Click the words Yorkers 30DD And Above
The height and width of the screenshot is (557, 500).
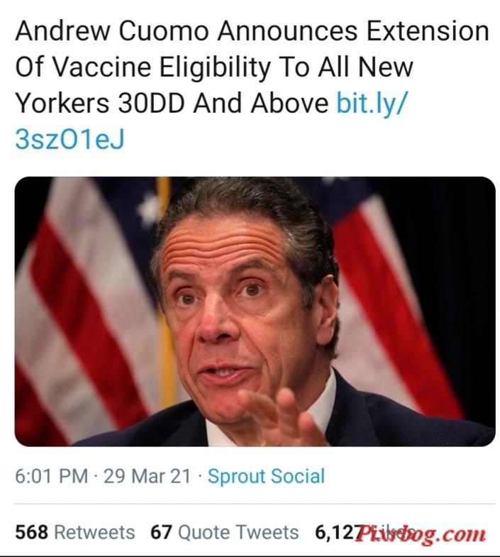(x=172, y=104)
